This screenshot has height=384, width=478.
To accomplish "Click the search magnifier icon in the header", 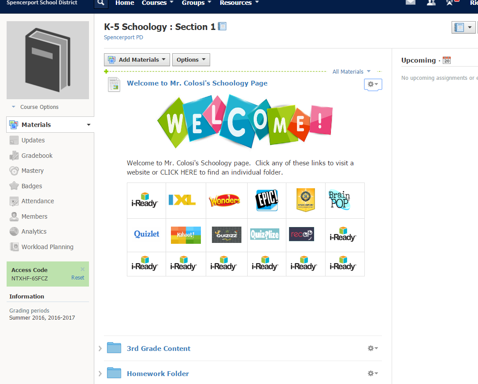I will 101,3.
